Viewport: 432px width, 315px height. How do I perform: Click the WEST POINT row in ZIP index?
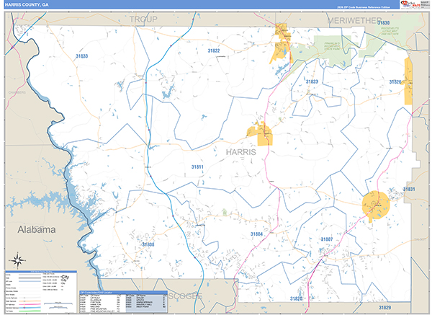147,307
